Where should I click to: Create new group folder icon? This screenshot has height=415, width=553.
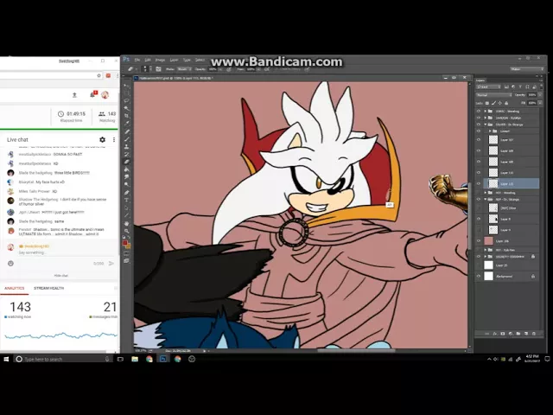point(518,334)
